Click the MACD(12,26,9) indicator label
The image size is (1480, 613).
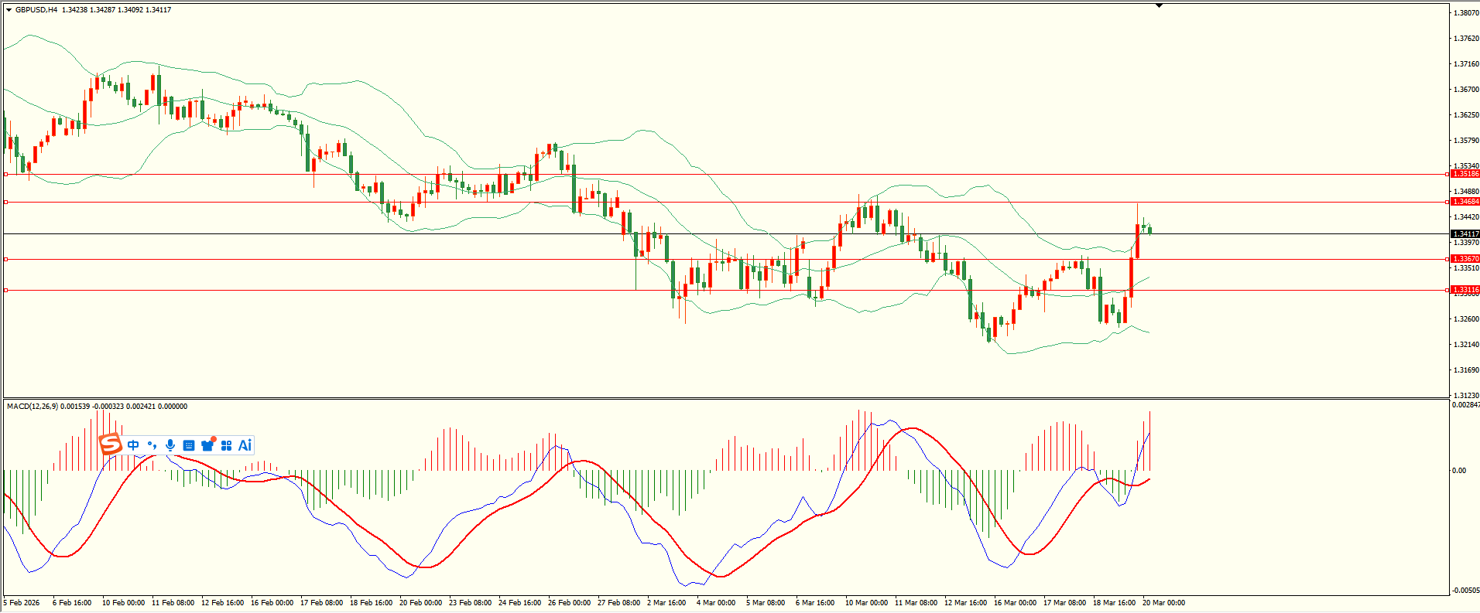tap(31, 407)
